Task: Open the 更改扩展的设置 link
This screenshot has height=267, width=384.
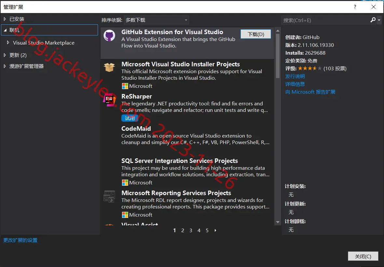Action: point(20,240)
